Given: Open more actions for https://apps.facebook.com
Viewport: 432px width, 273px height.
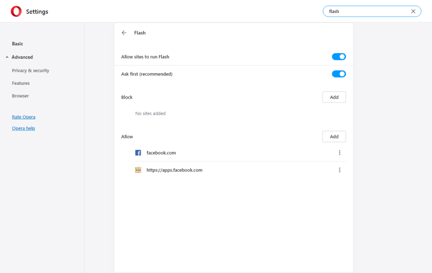Looking at the screenshot, I should 339,170.
